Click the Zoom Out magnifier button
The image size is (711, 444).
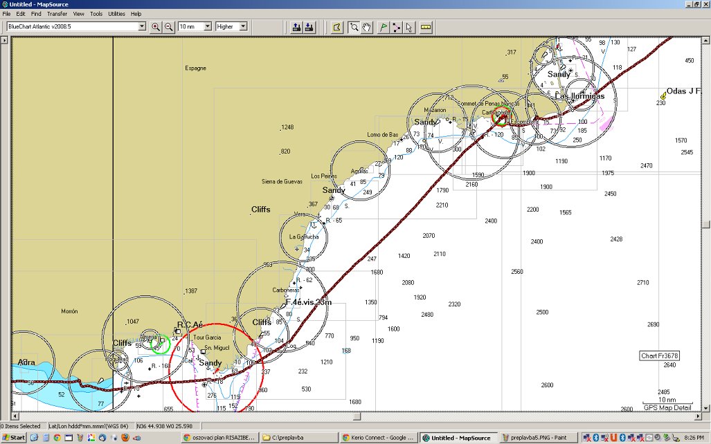point(168,27)
